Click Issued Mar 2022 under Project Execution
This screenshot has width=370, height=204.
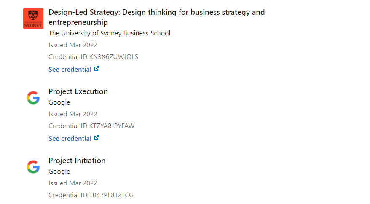click(73, 114)
